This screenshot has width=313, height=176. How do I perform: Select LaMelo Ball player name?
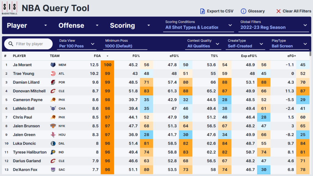pos(24,109)
